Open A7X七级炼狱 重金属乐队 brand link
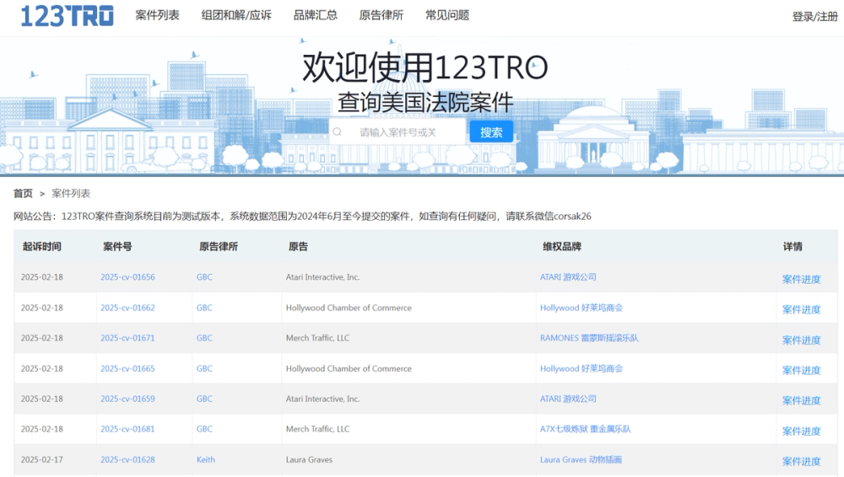This screenshot has height=477, width=844. [x=586, y=429]
